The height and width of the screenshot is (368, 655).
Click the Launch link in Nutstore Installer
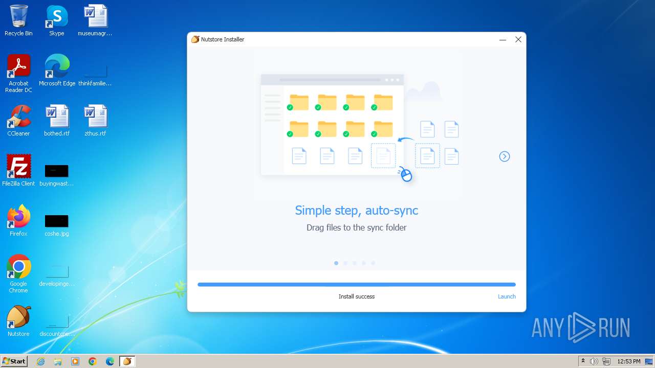[507, 296]
